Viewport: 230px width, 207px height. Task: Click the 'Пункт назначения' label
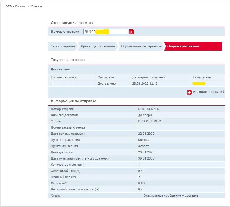click(x=64, y=146)
